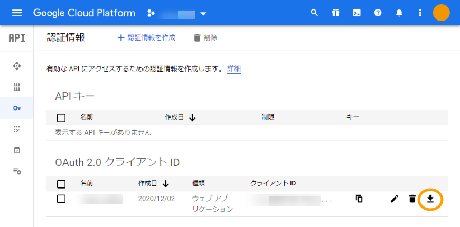
Task: Open the notifications bell
Action: [399, 13]
